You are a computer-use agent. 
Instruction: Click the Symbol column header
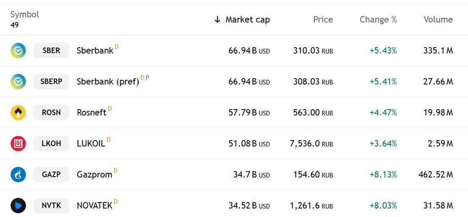click(25, 14)
